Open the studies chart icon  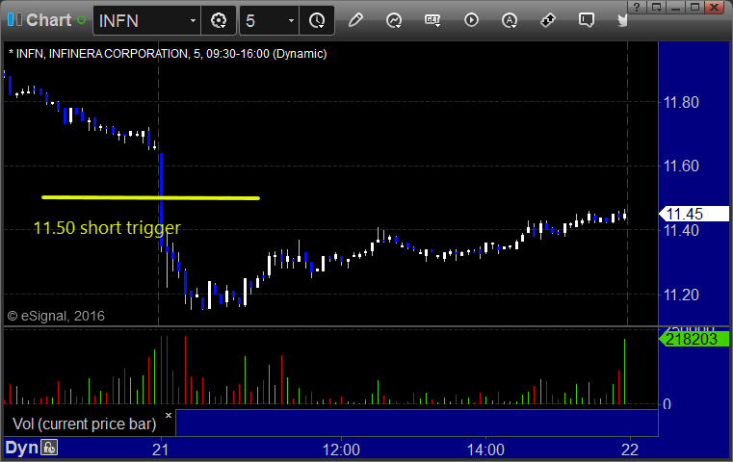(394, 20)
